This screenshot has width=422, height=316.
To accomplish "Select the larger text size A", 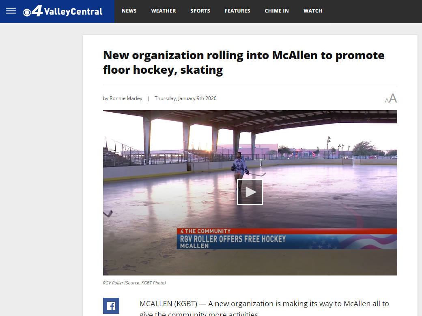I will click(x=393, y=98).
